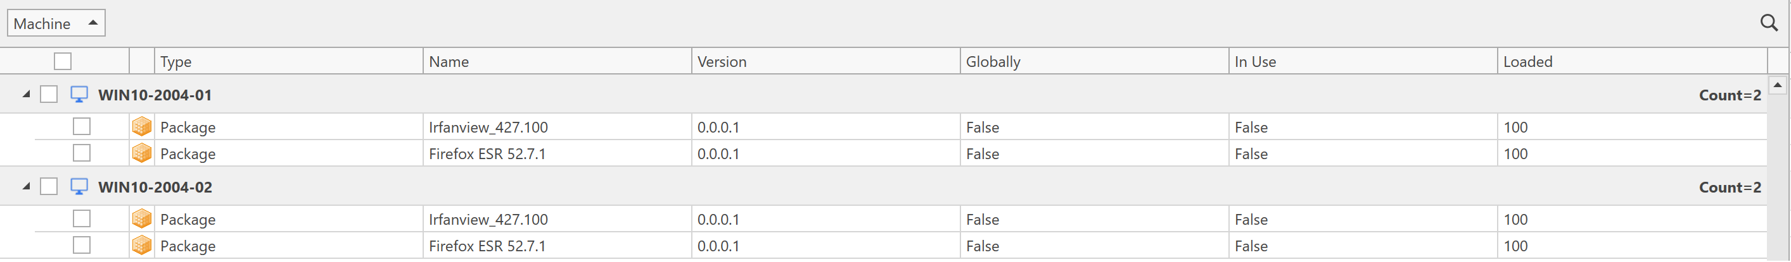1791x262 pixels.
Task: Select Irfanview_427.100 row under WIN10-2004-01
Action: (x=488, y=127)
